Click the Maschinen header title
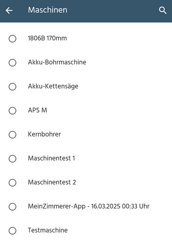The image size is (172, 250). click(48, 10)
